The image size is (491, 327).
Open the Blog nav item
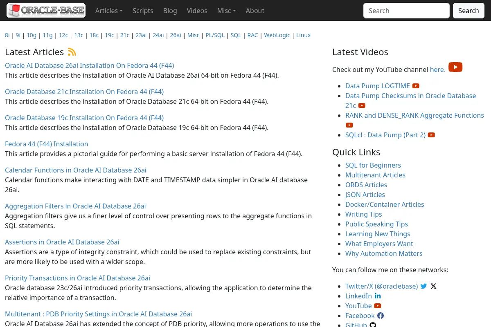coord(170,11)
